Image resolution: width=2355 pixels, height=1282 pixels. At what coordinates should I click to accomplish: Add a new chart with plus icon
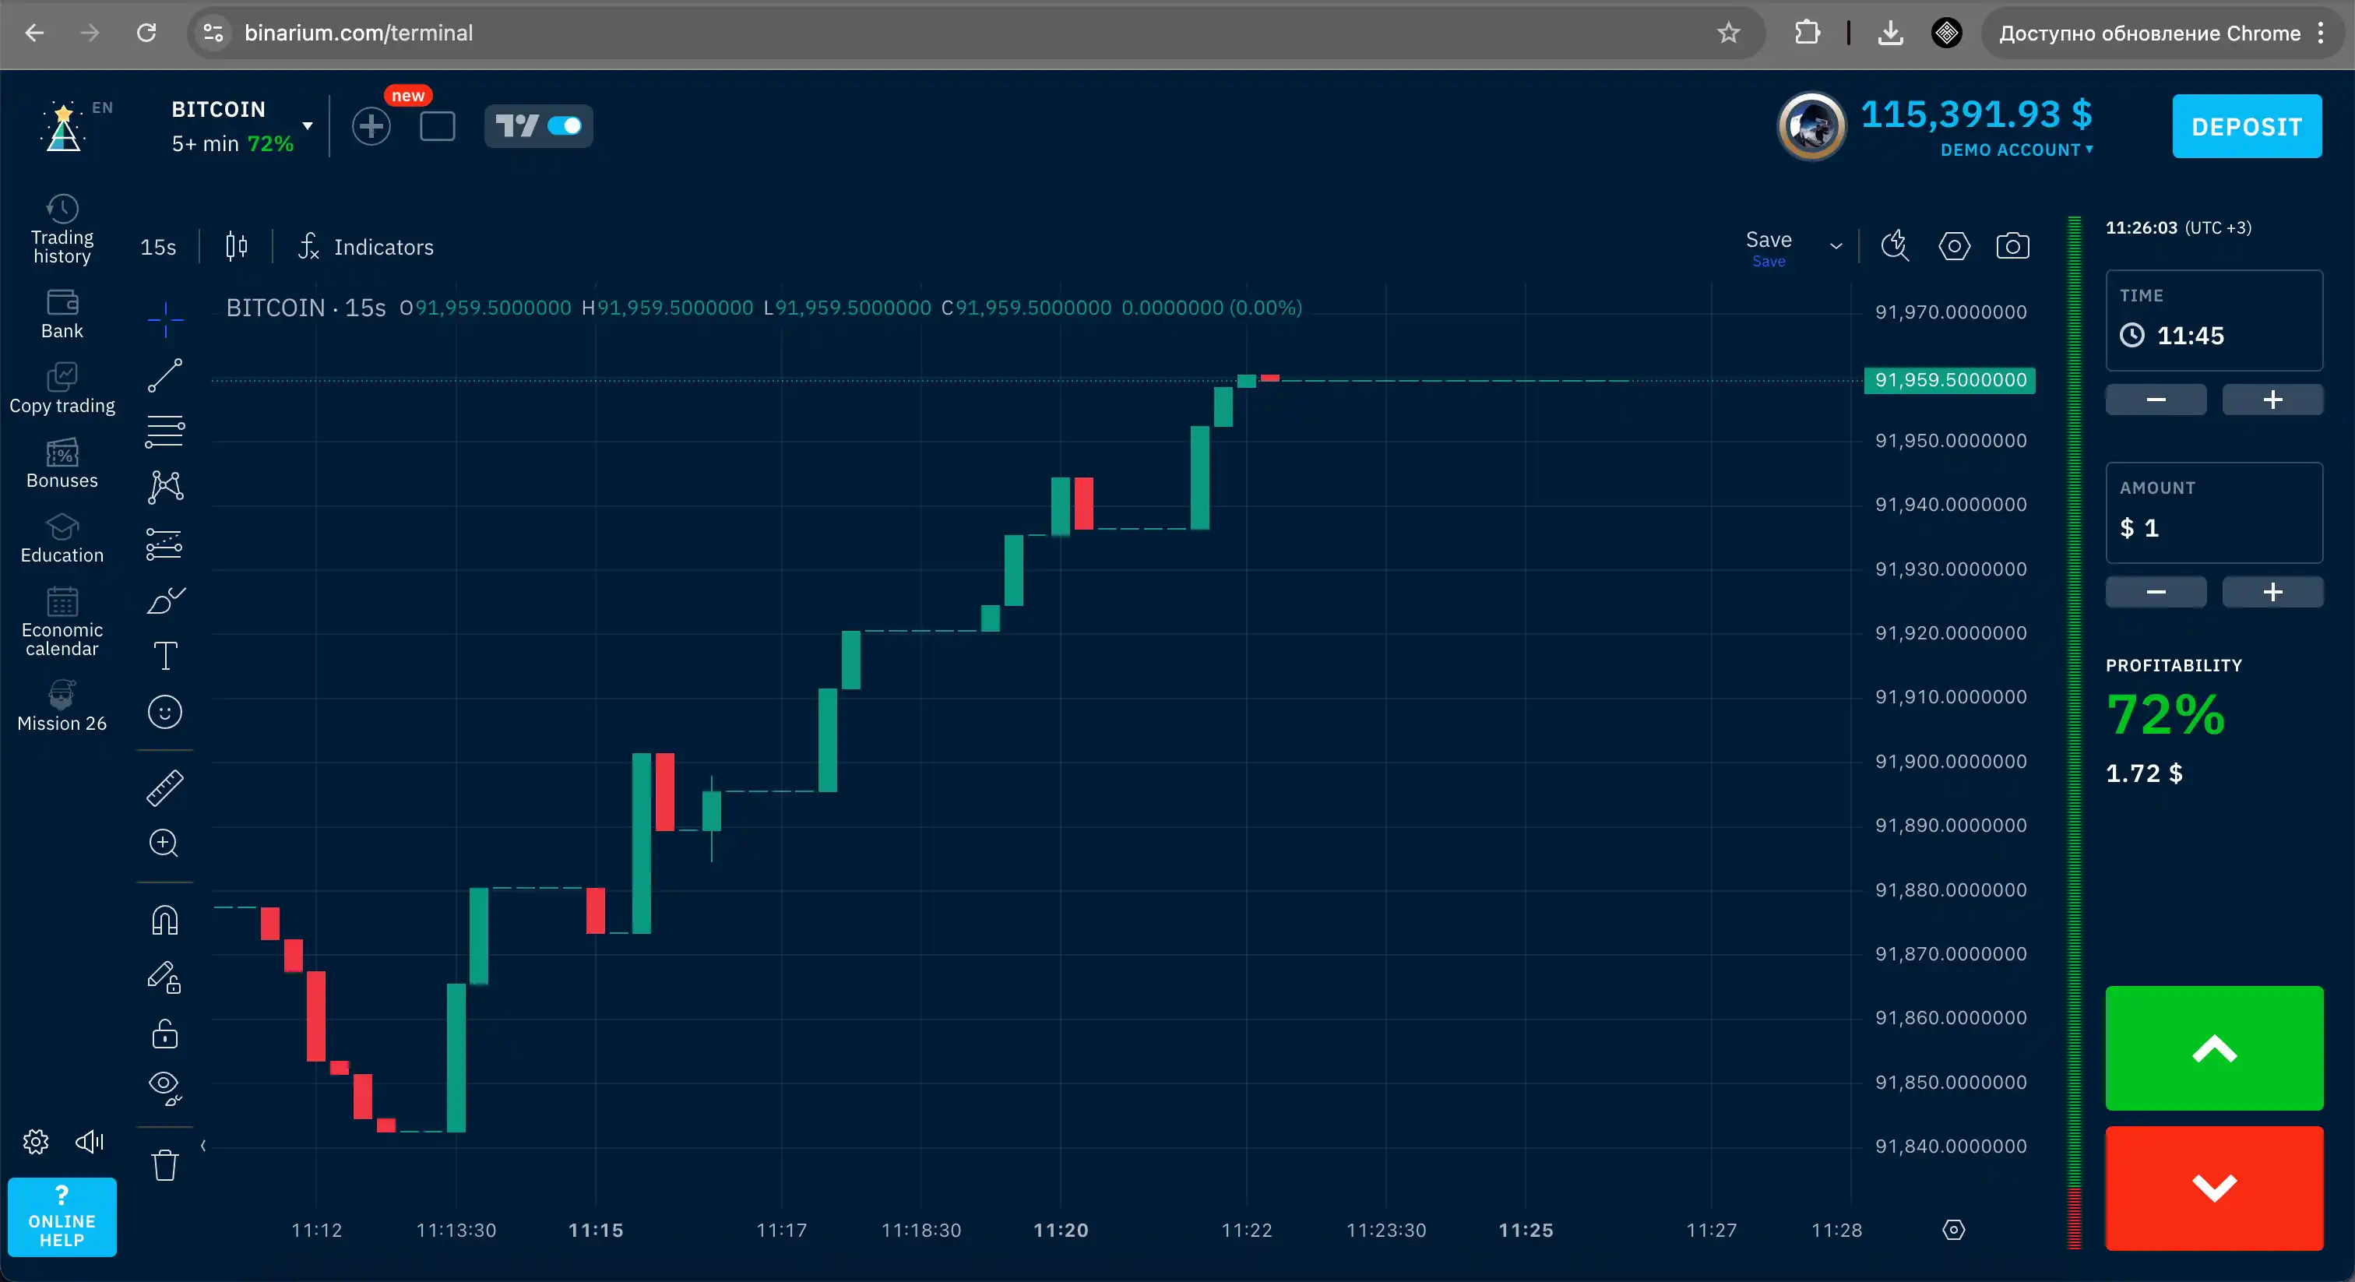tap(371, 126)
